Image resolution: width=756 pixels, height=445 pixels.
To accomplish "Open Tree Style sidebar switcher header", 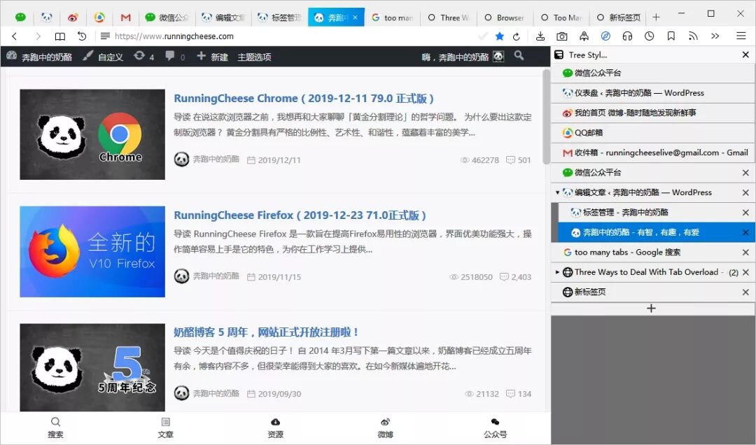I will click(581, 55).
